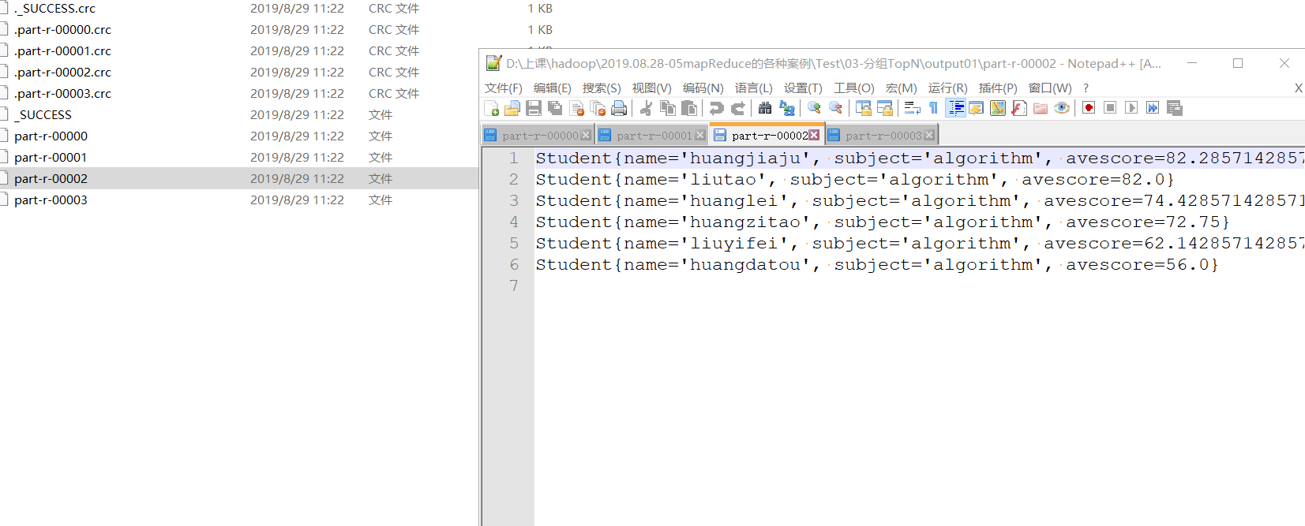Open the 文件(F) menu
Screen dimensions: 1305x526
(504, 88)
